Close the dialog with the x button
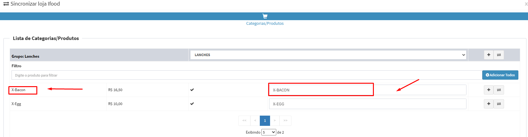 (x=526, y=4)
